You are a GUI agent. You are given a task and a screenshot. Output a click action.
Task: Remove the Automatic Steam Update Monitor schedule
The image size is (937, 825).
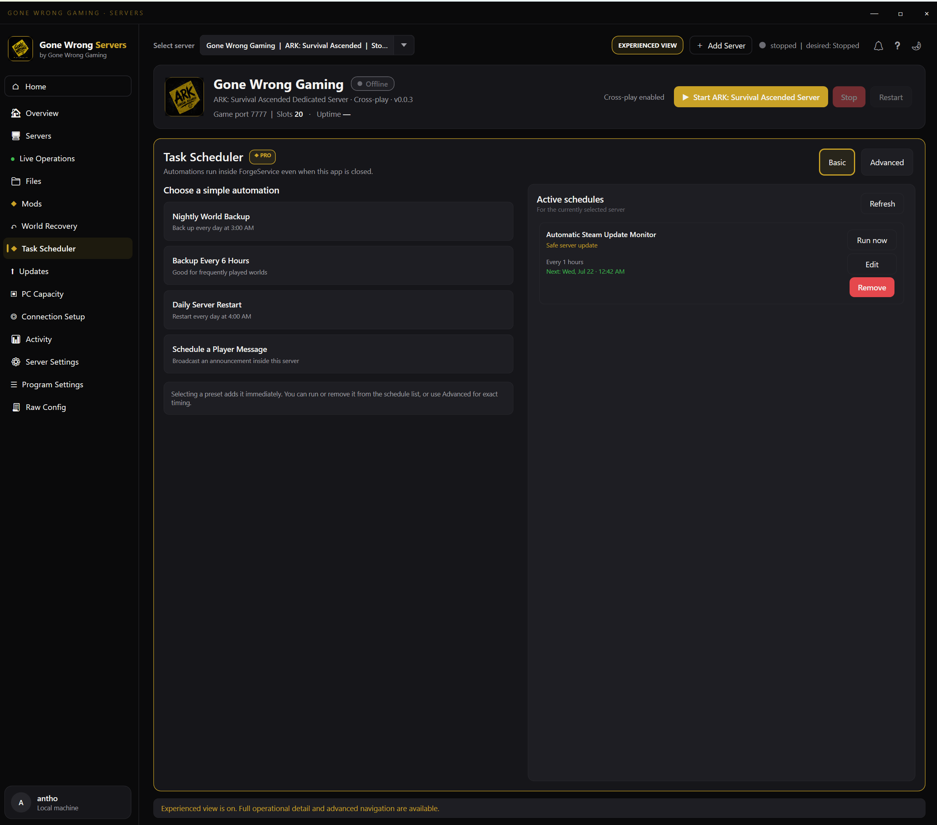871,287
